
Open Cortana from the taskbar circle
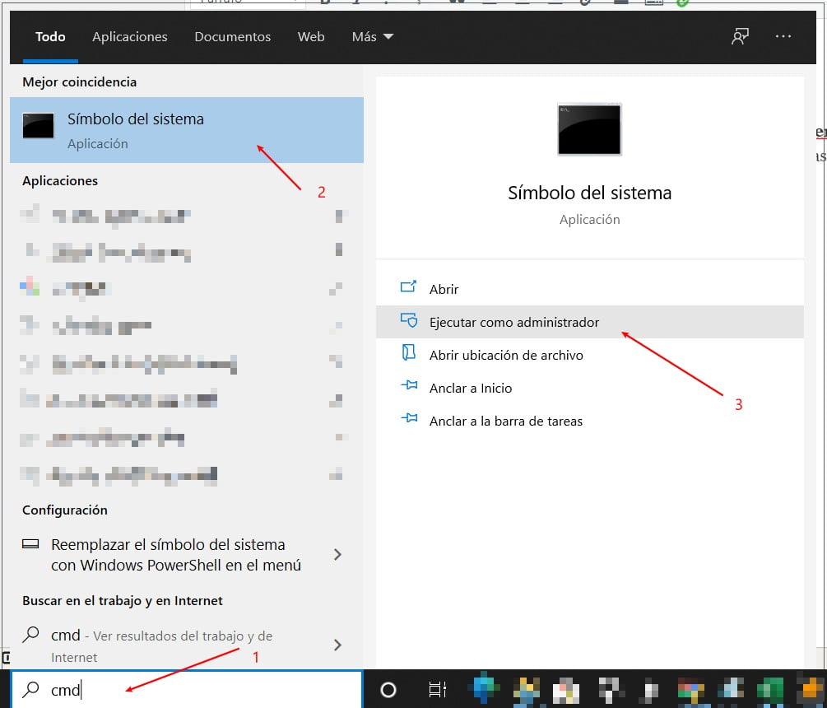[388, 690]
